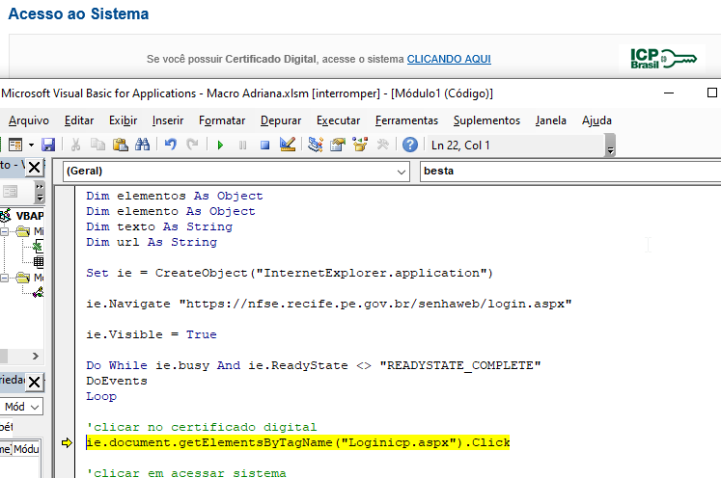Collapse the Módulos folder node

click(4, 278)
